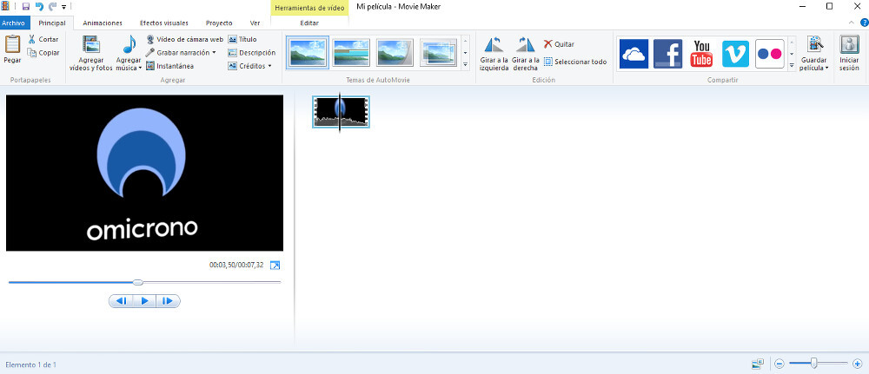869x374 pixels.
Task: Open the Help question mark icon
Action: click(x=864, y=23)
